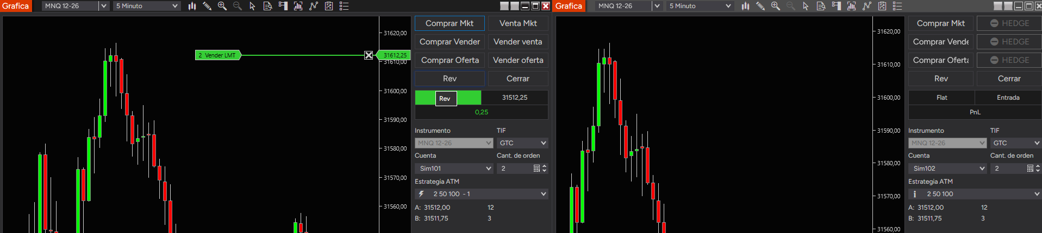Zoom out icon in right chart toolbar
This screenshot has height=233, width=1042.
(791, 6)
